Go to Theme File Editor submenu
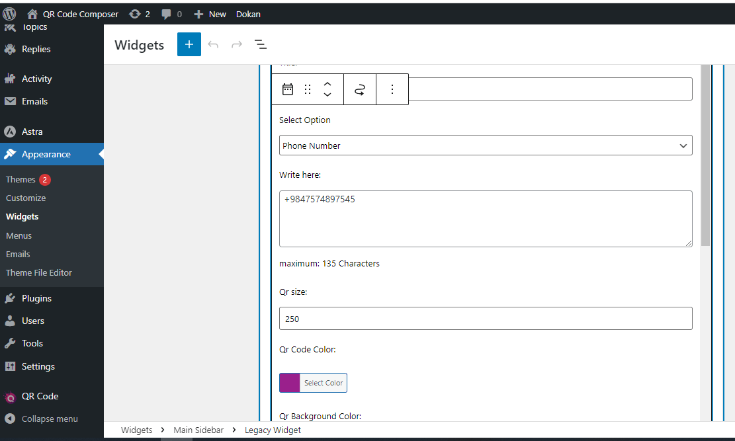The height and width of the screenshot is (441, 735). [x=38, y=272]
